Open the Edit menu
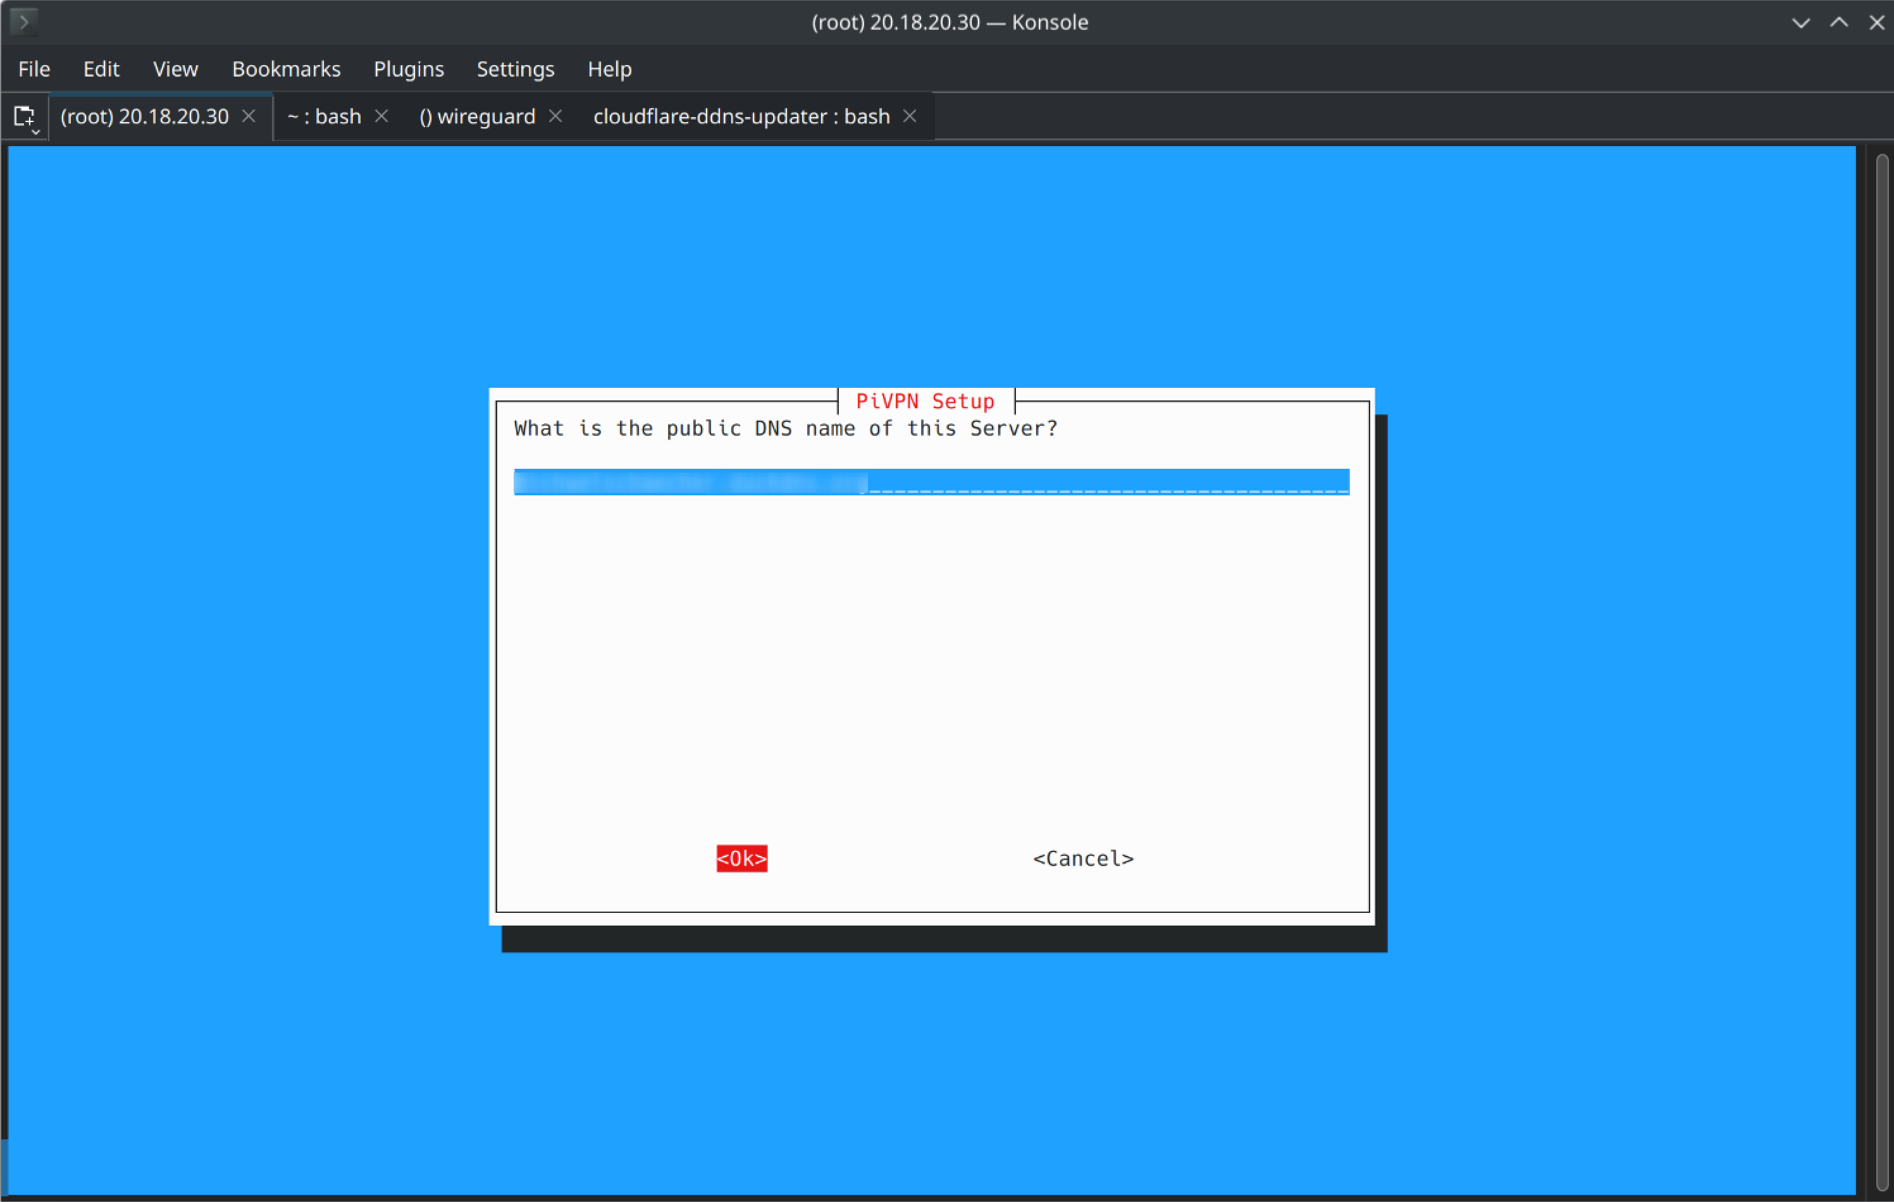1894x1202 pixels. pyautogui.click(x=101, y=69)
